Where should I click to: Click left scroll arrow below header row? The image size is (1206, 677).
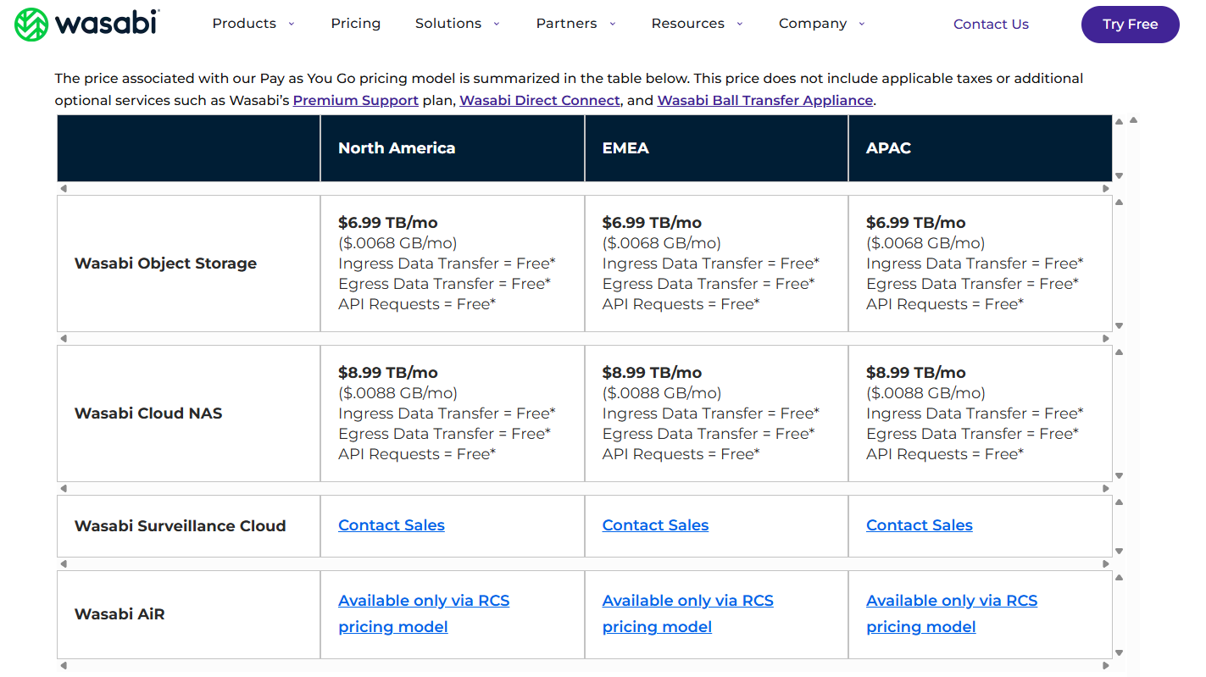click(64, 189)
